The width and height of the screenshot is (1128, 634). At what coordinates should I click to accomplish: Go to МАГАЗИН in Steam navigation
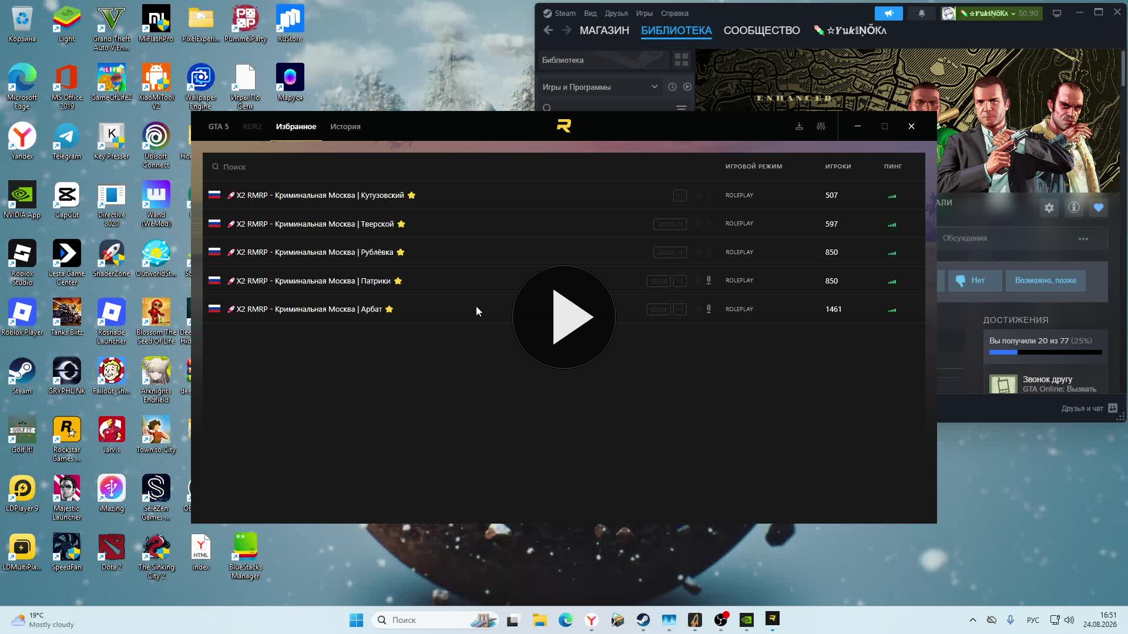click(x=605, y=31)
